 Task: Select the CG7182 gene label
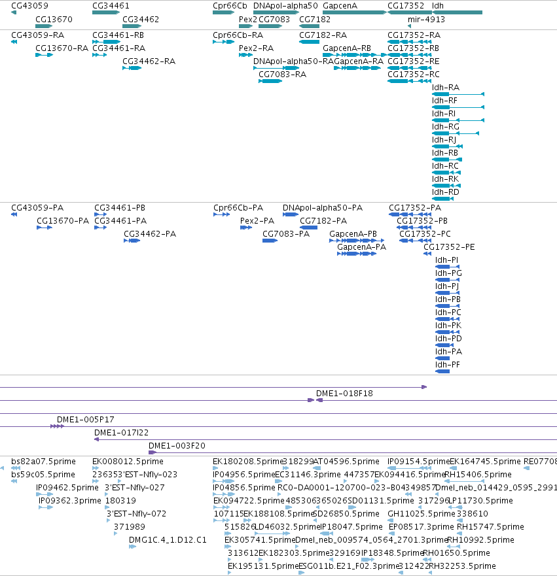click(x=315, y=20)
